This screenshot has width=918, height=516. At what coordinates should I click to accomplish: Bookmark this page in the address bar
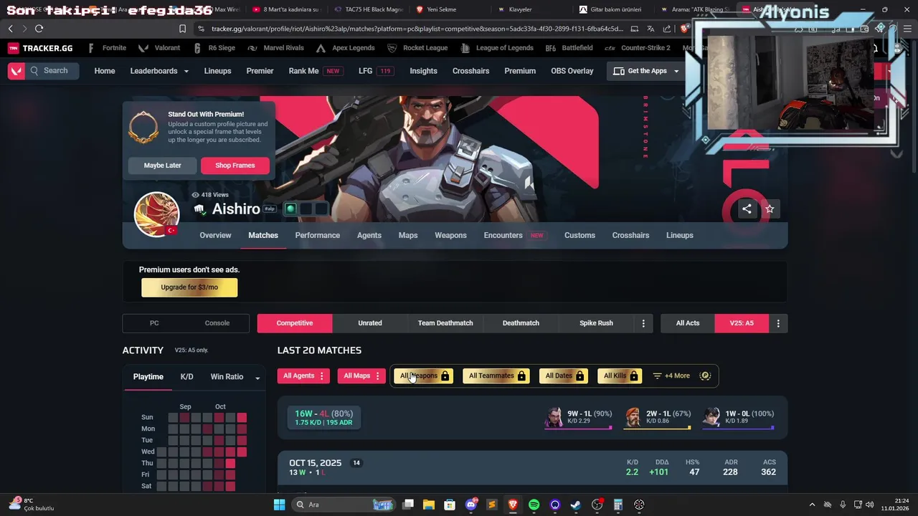(x=182, y=29)
